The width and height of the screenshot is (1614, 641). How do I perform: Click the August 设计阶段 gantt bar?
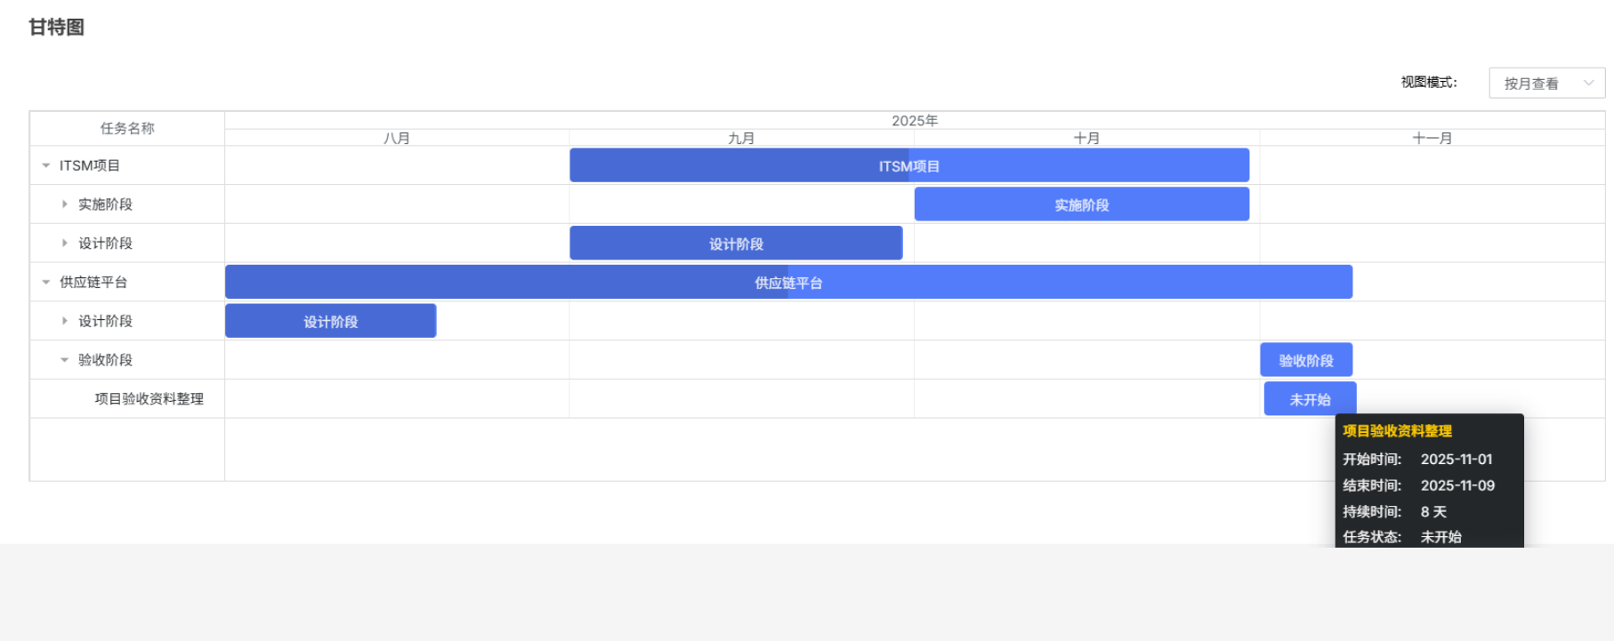click(x=330, y=321)
